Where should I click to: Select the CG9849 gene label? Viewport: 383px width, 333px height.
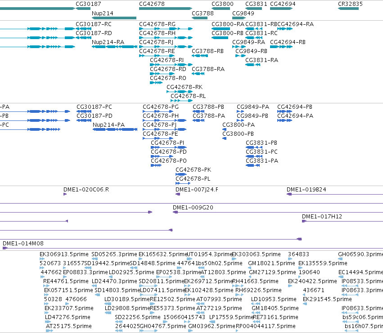(x=243, y=13)
